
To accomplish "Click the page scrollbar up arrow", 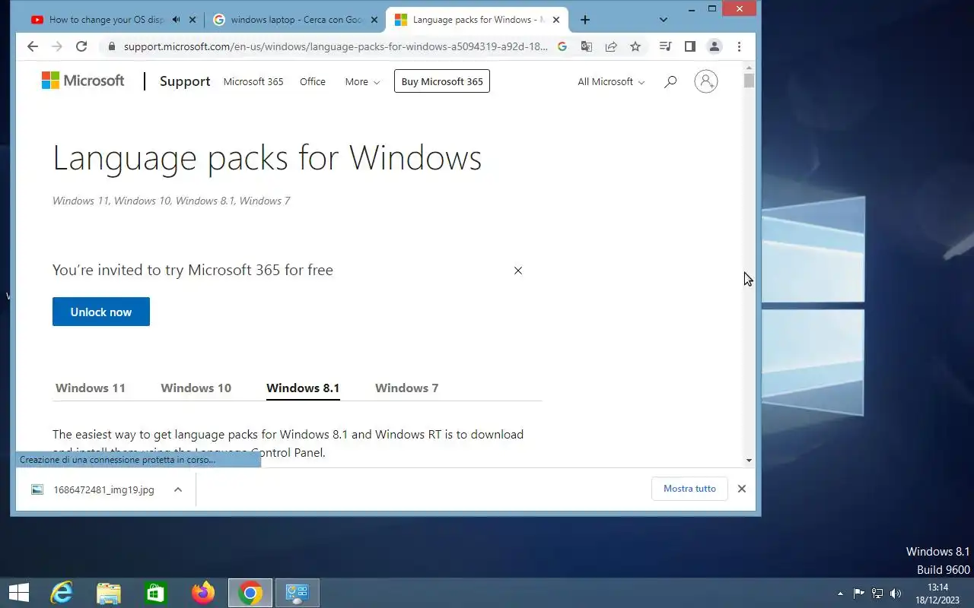I will click(x=749, y=66).
